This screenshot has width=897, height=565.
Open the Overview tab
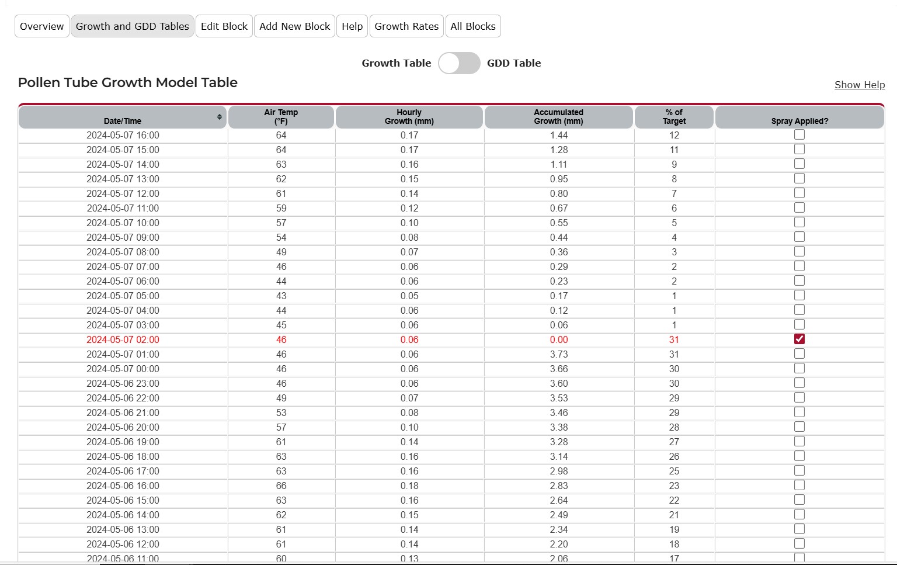[x=41, y=26]
